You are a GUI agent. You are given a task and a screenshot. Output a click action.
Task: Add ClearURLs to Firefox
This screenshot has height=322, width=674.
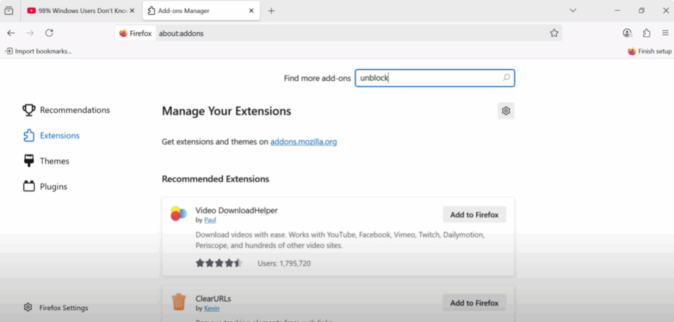(x=475, y=303)
